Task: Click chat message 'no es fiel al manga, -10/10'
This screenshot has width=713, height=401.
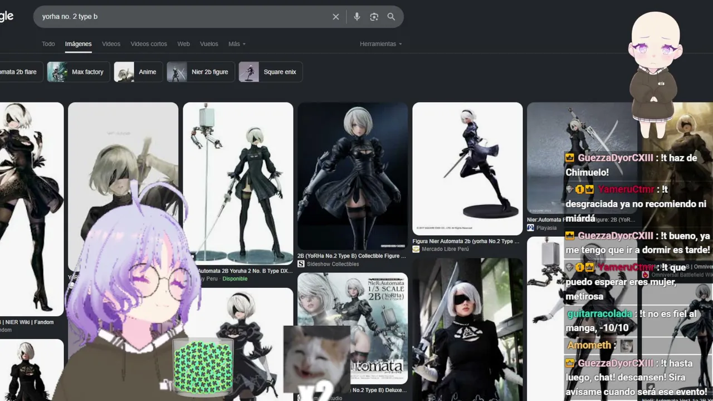Action: 631,321
